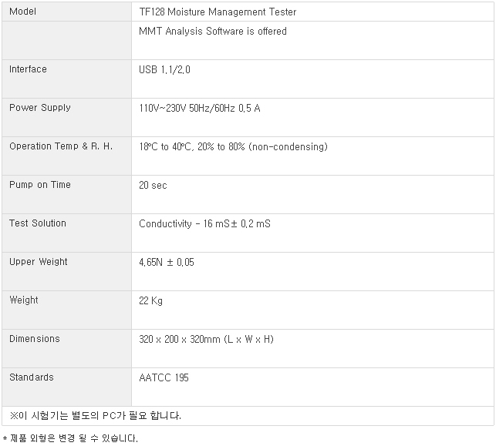Click the Model label cell
This screenshot has width=496, height=446.
tap(67, 12)
